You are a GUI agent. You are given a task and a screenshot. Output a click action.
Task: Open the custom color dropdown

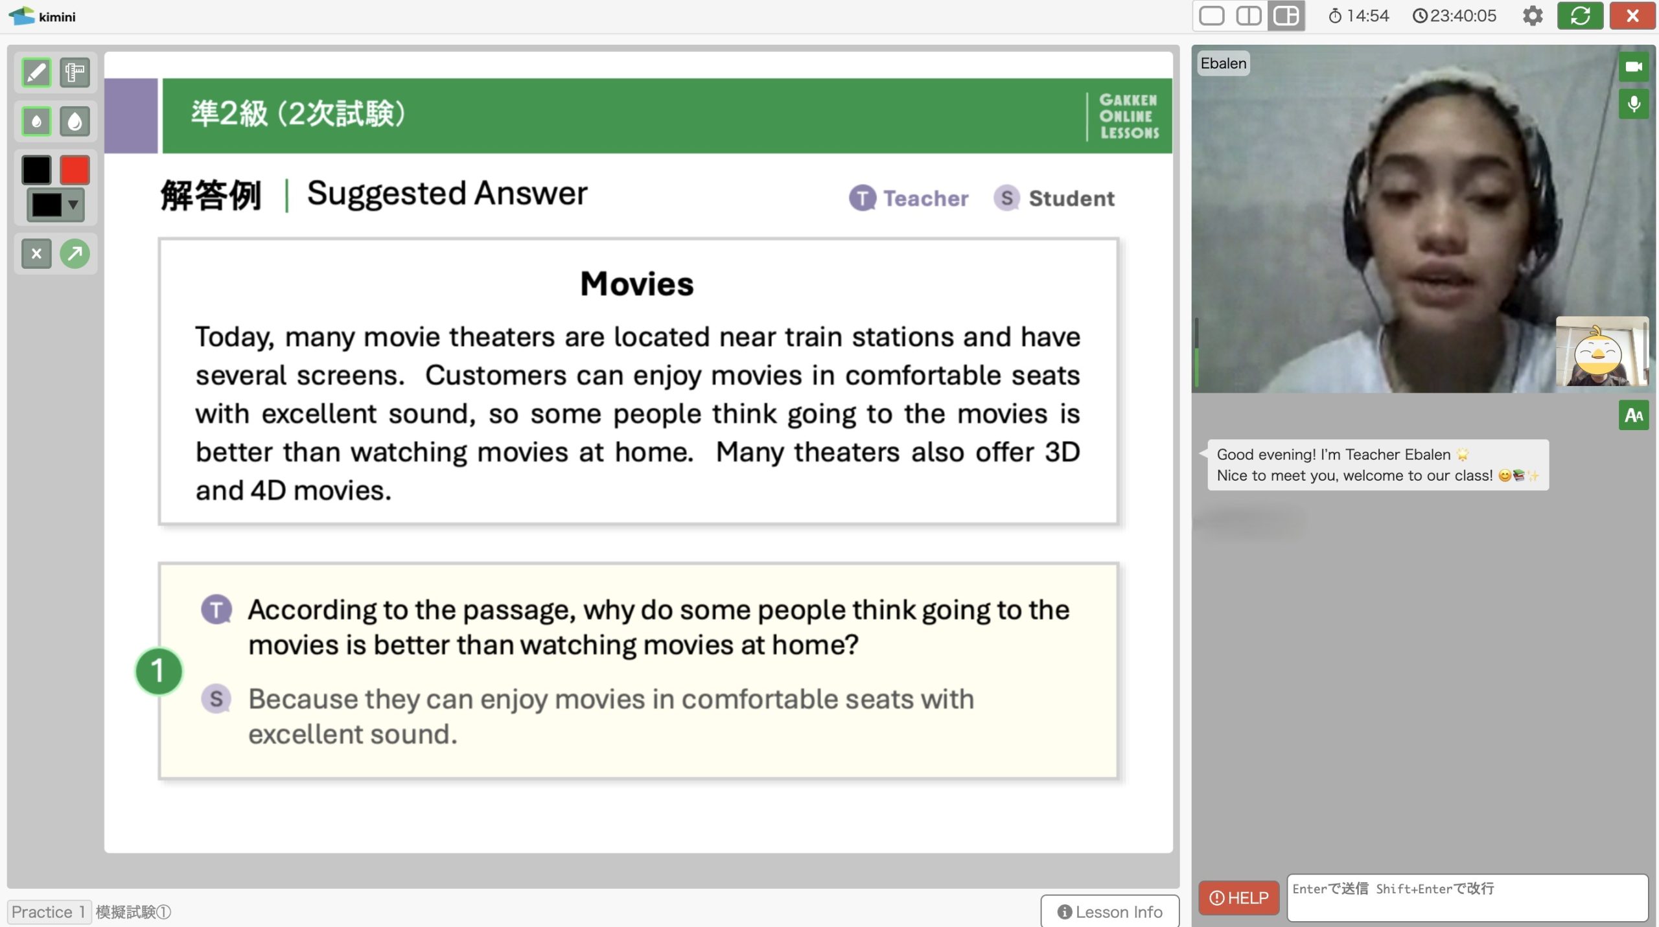tap(56, 205)
